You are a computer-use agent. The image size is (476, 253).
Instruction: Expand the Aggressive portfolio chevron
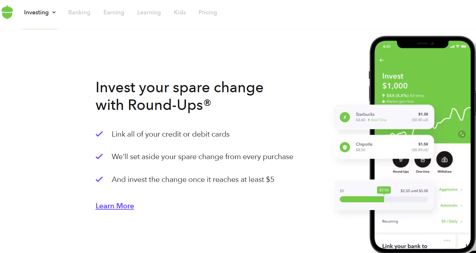462,189
